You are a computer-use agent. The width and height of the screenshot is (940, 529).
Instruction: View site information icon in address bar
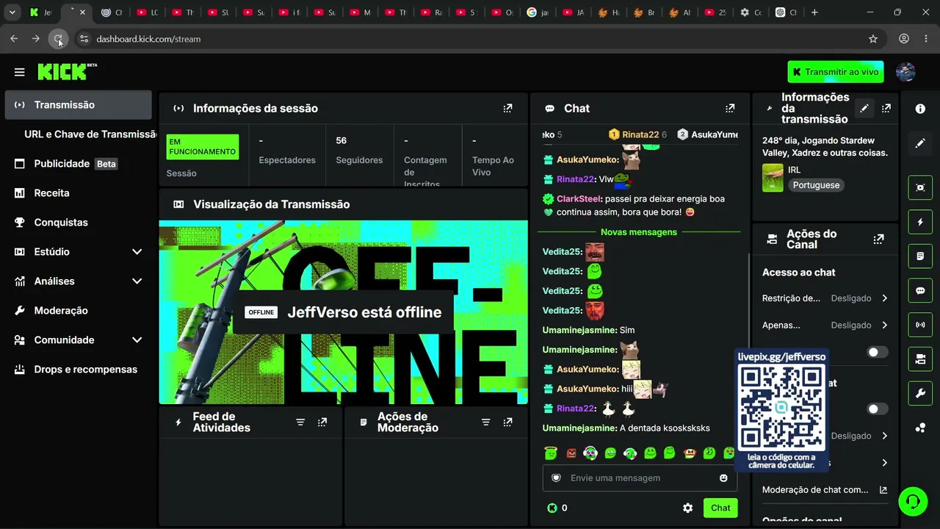(x=84, y=39)
